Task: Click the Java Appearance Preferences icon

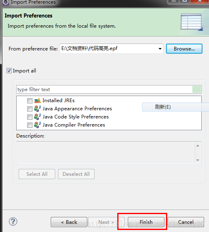Action: point(37,109)
